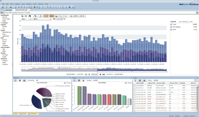Show Flows panel as bar chart
Image resolution: width=199 pixels, height=117 pixels.
pos(144,80)
